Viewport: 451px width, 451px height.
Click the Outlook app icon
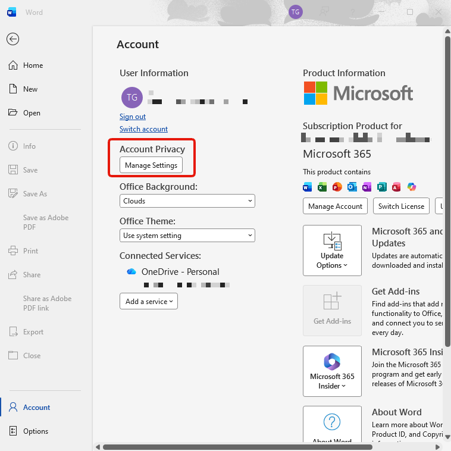pos(352,187)
